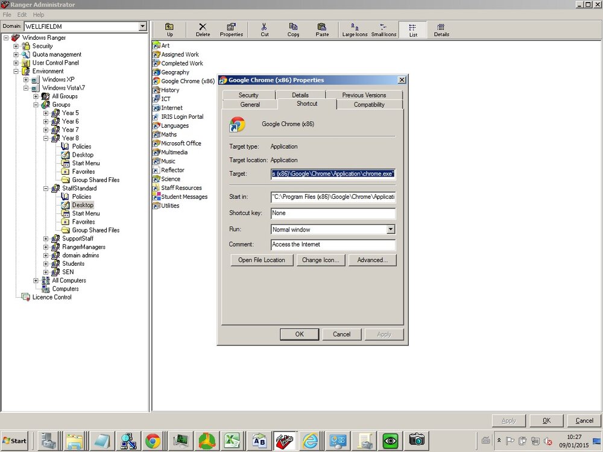This screenshot has height=452, width=603.
Task: Click the Licence Control tree icon
Action: pos(26,297)
